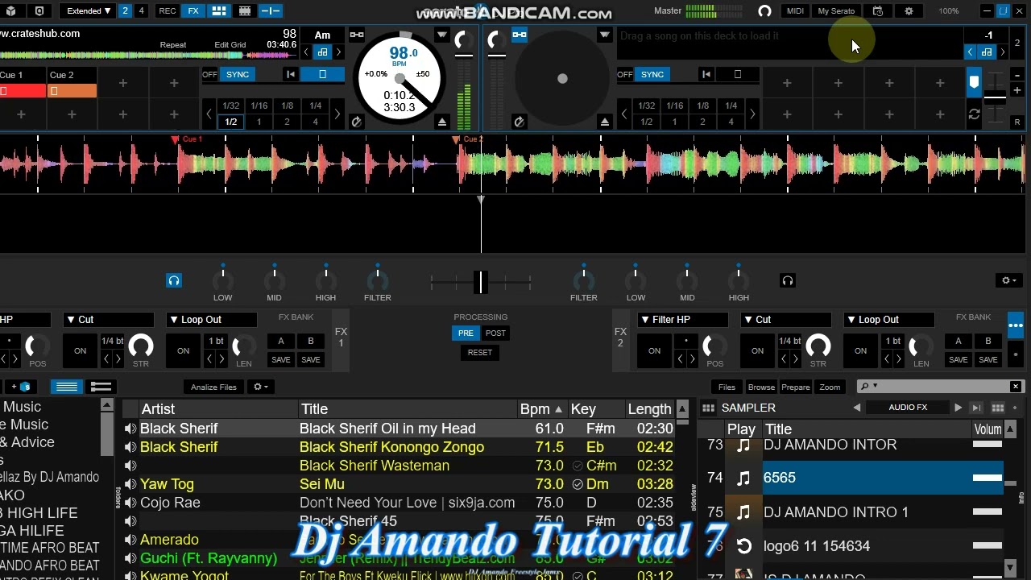Sort library by Bpm column
Image resolution: width=1031 pixels, height=580 pixels.
click(541, 409)
